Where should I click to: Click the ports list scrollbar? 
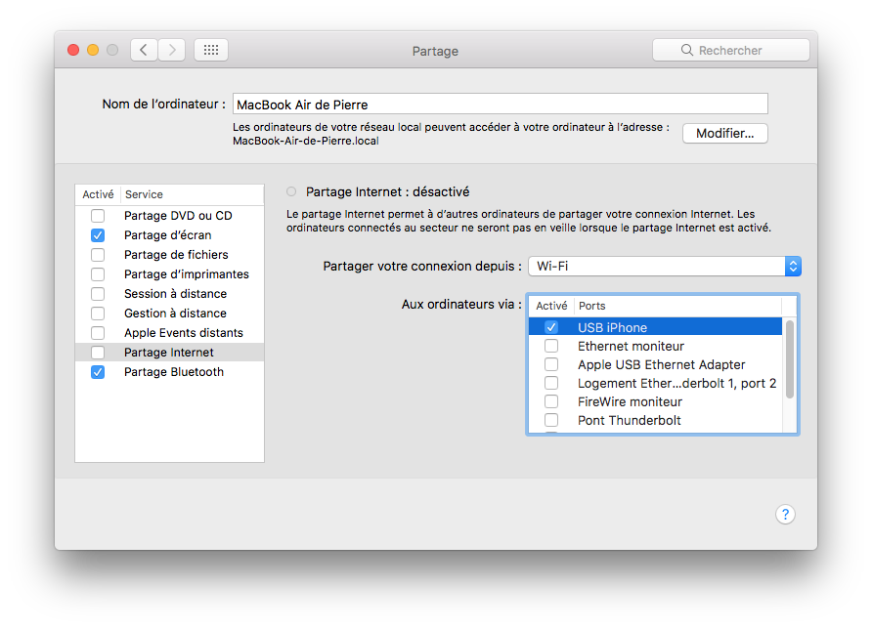click(789, 359)
